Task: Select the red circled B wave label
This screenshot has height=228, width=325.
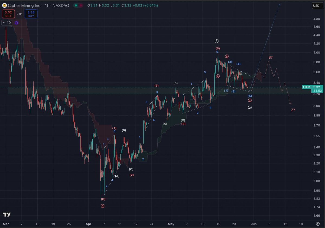Action: click(x=227, y=56)
